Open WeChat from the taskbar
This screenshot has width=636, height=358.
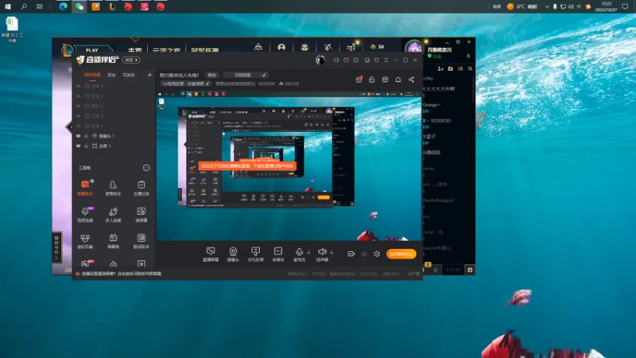pyautogui.click(x=79, y=6)
